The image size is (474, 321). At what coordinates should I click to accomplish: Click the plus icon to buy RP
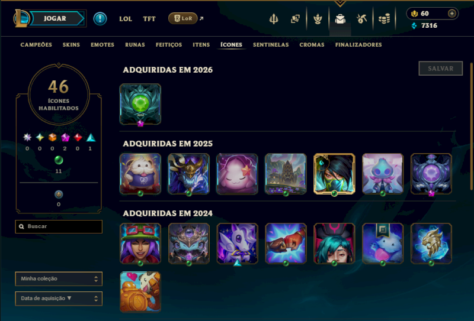[451, 13]
